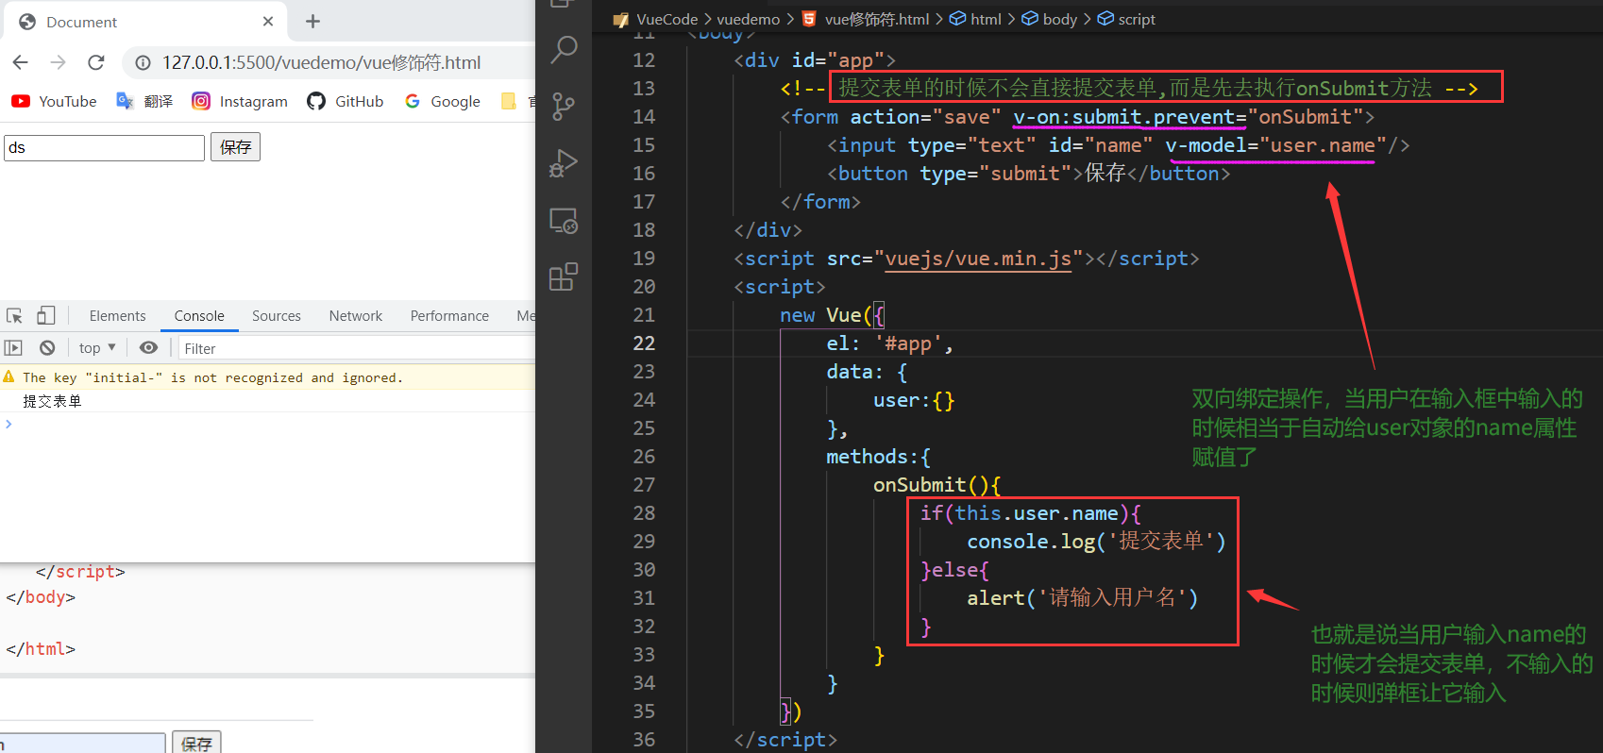
Task: Click the console prompt chevron
Action: (x=8, y=424)
